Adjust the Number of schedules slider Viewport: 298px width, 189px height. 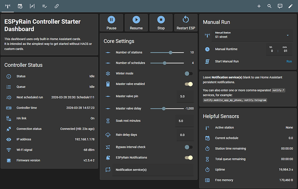pyautogui.click(x=167, y=63)
